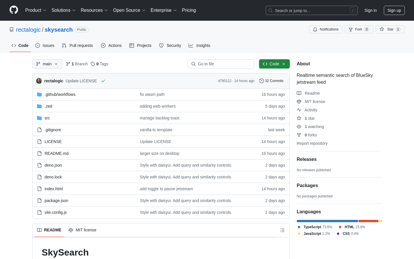The width and height of the screenshot is (414, 259).
Task: View the 1 Branch link
Action: [77, 64]
